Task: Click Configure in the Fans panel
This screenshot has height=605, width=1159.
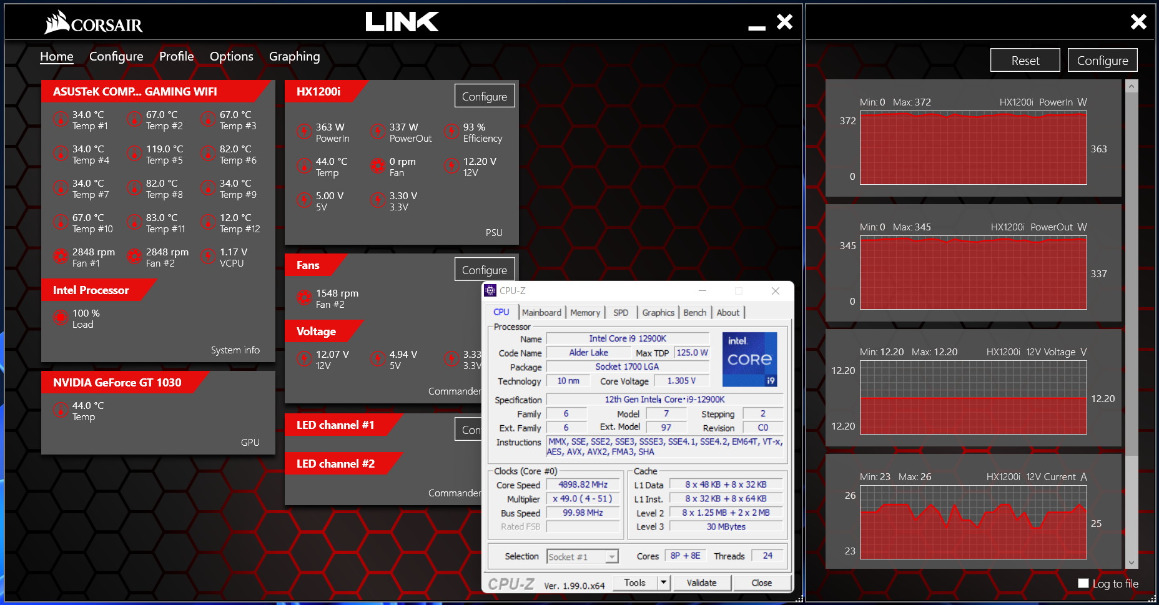Action: click(485, 270)
